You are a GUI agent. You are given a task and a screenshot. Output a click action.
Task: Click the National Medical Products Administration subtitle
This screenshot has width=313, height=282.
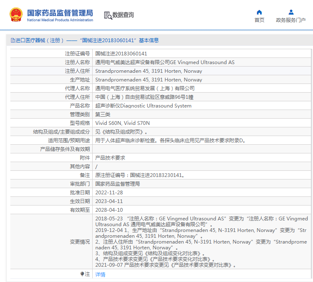point(60,20)
